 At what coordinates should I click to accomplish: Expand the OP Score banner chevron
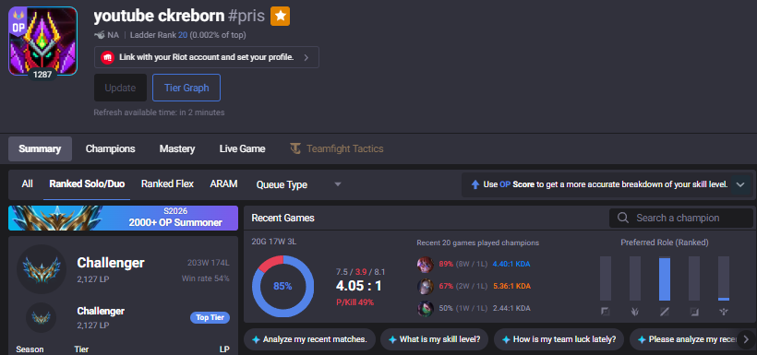[740, 184]
